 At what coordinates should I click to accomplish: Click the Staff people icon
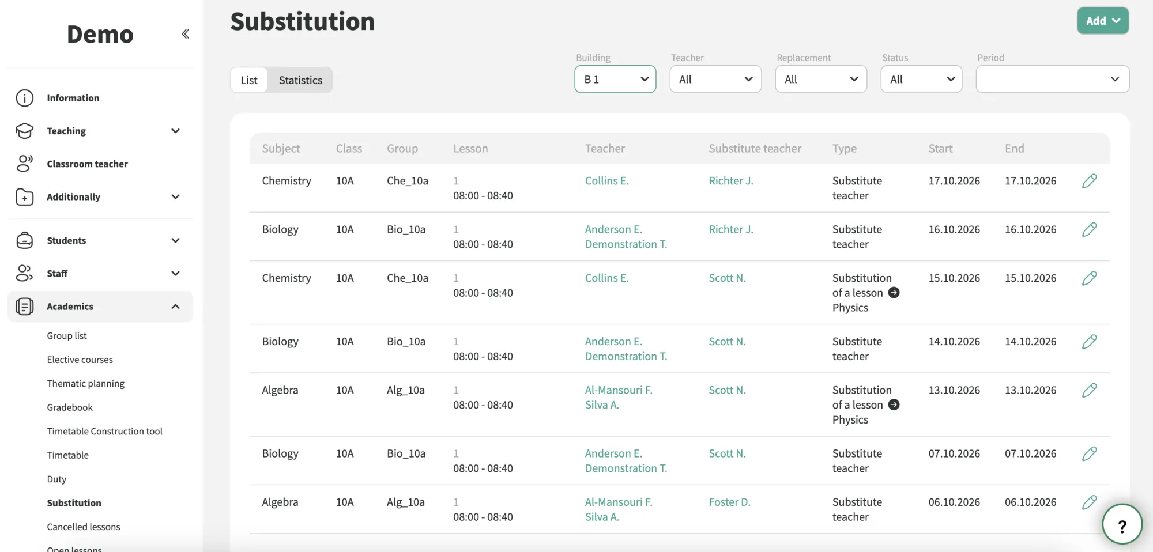click(24, 273)
